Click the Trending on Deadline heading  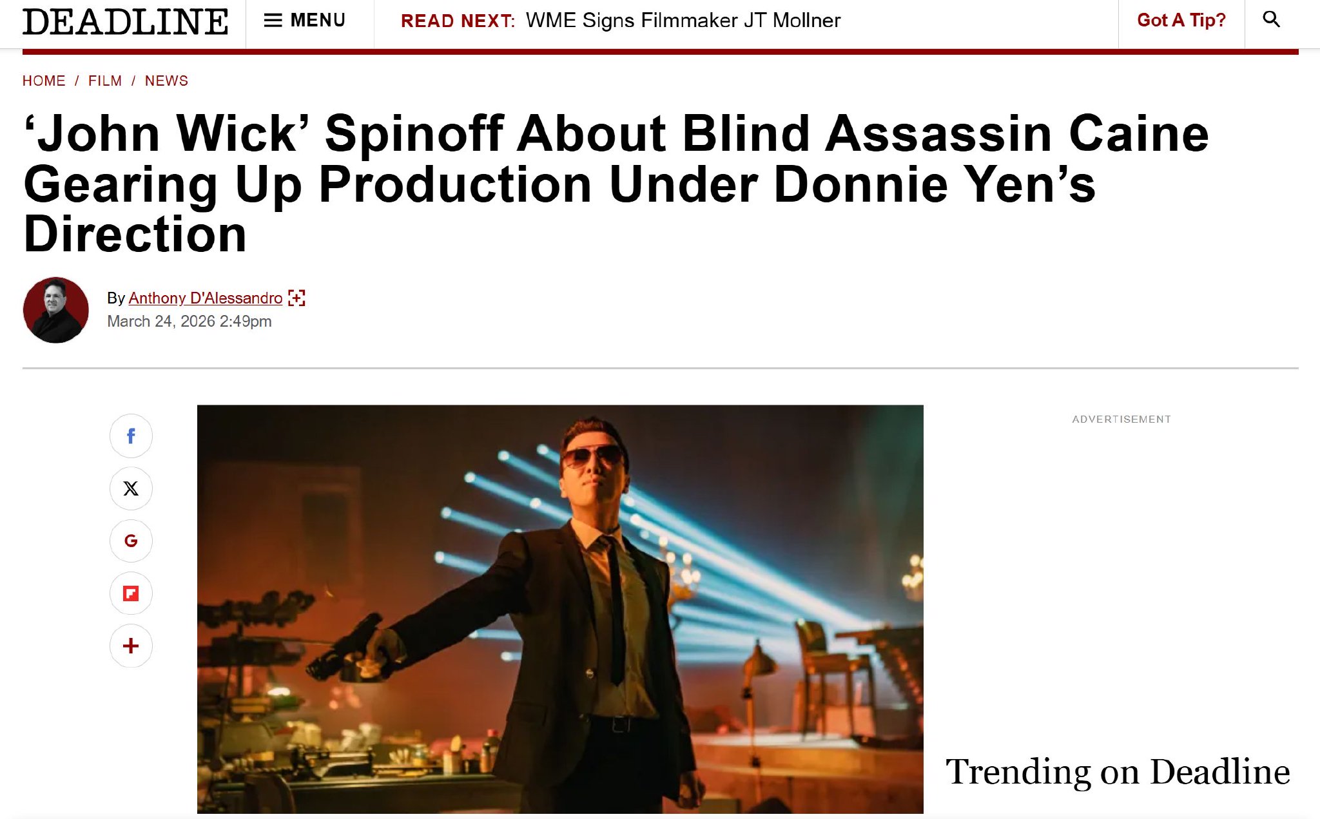(1118, 771)
